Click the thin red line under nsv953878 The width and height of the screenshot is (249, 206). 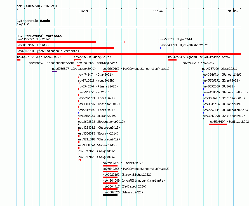[185, 42]
